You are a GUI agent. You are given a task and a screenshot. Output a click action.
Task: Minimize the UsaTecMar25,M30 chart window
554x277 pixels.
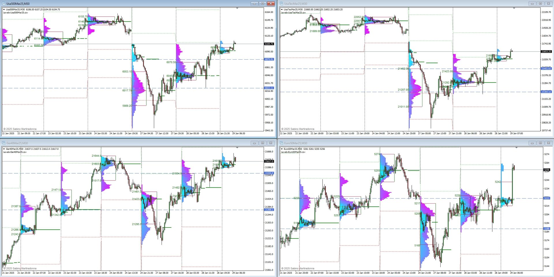532,4
